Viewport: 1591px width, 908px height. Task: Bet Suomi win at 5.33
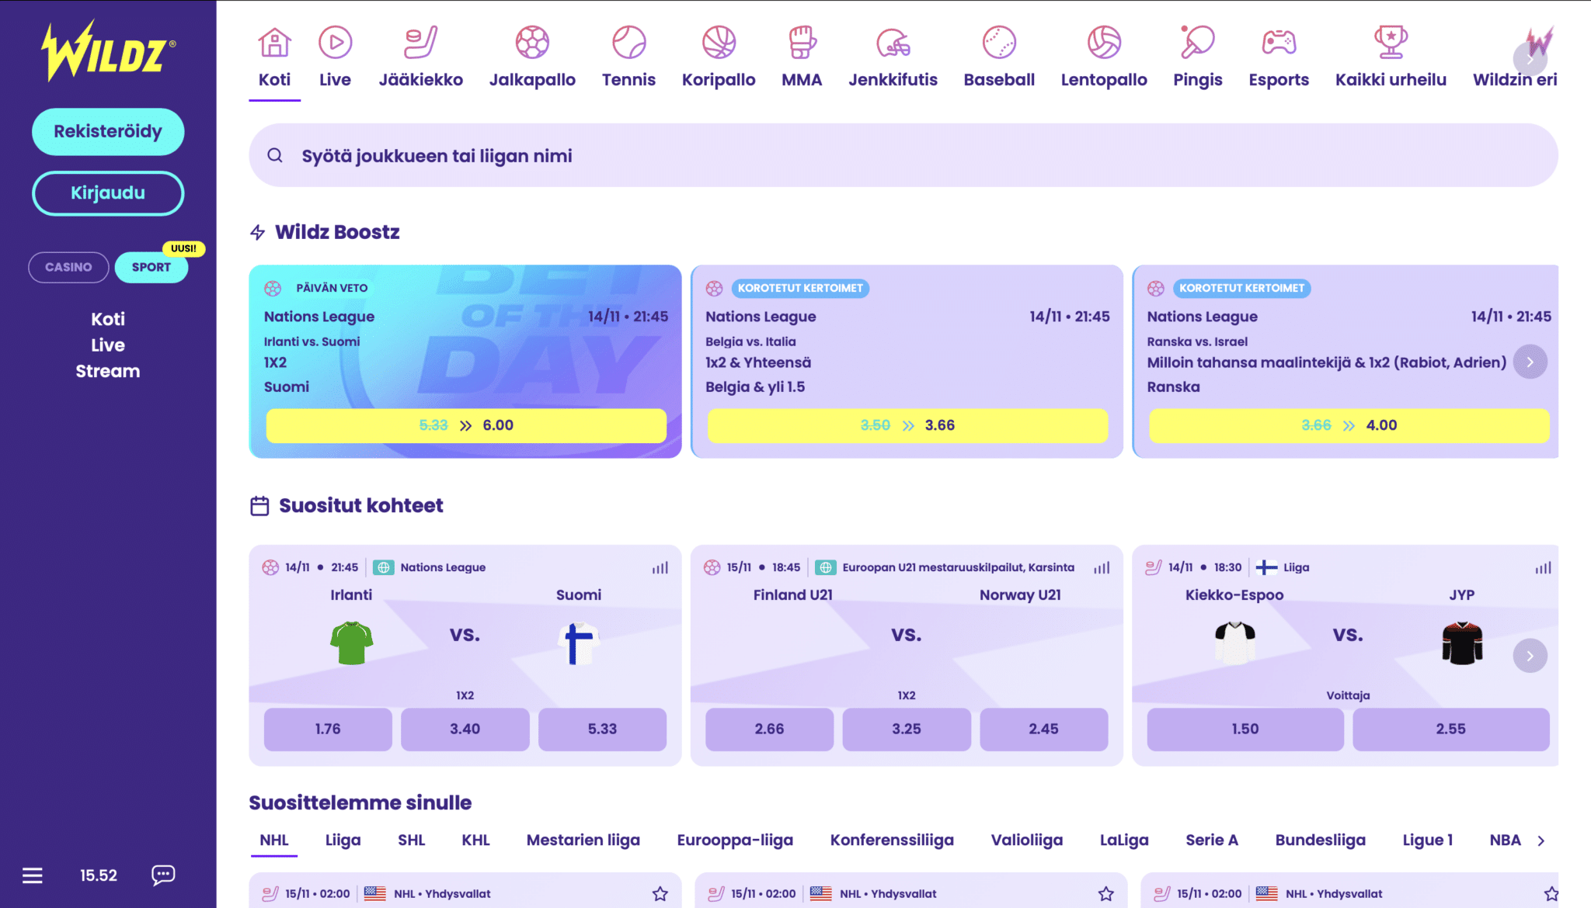(602, 729)
